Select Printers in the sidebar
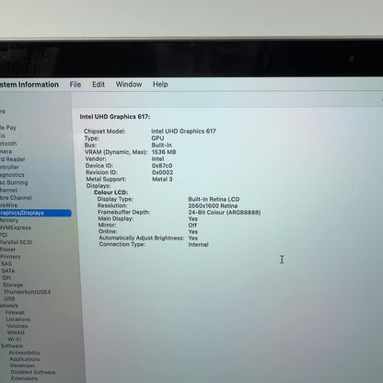 (10, 257)
